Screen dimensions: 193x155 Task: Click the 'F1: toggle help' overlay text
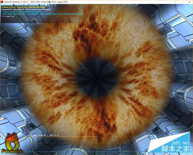tap(9, 16)
